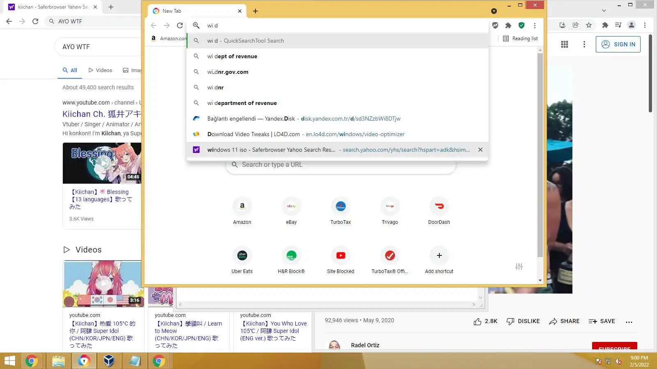This screenshot has width=657, height=369.
Task: Go forward in the New Tab window
Action: tap(167, 25)
